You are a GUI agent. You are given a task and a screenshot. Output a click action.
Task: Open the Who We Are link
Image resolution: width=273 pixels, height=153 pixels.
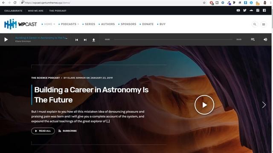point(36,11)
